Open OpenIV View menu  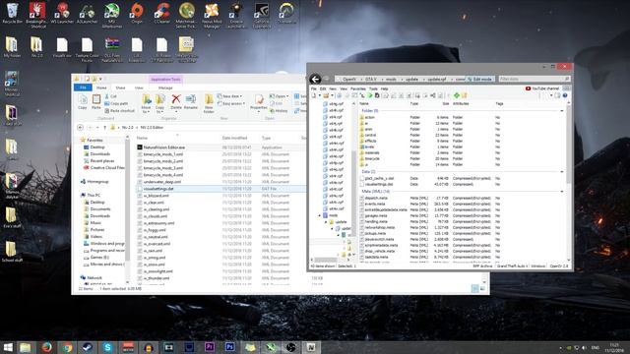coord(344,88)
